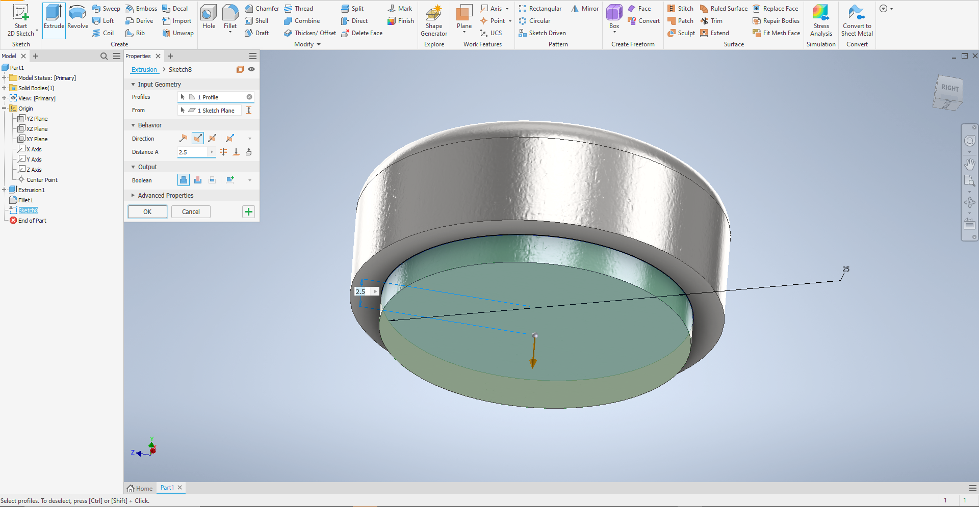Click Thicken/ Offset tool
The image size is (979, 507).
click(310, 33)
